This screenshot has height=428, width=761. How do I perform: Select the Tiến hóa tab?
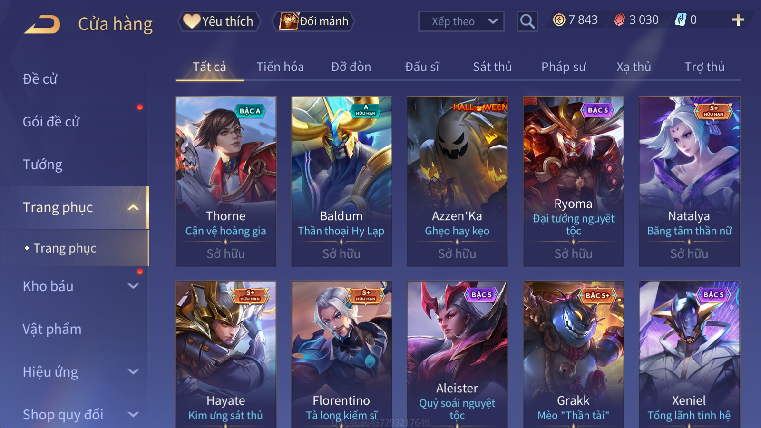(x=280, y=67)
